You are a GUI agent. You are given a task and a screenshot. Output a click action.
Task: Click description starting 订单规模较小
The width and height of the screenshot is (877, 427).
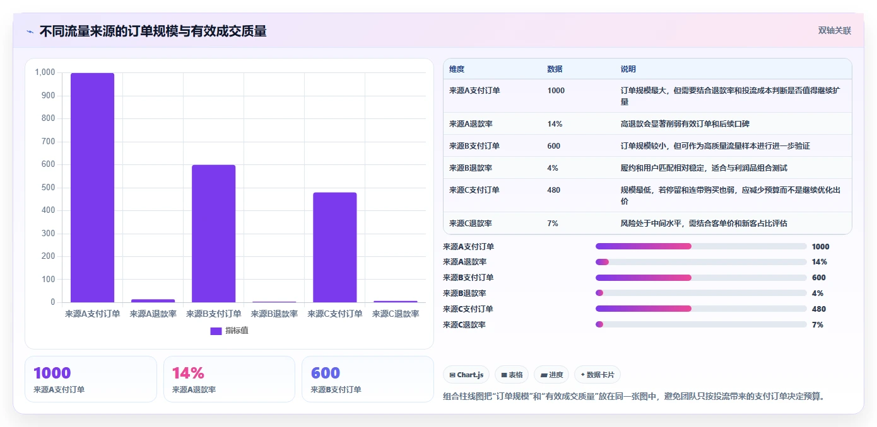[x=715, y=146]
